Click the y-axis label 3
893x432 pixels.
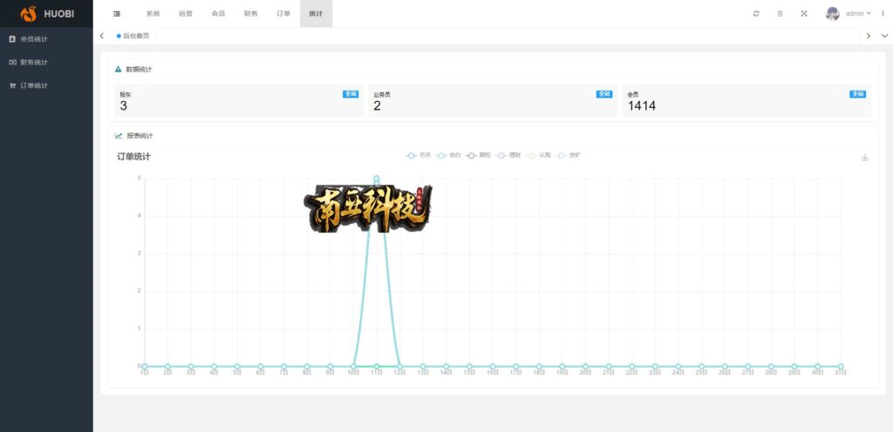(x=139, y=253)
